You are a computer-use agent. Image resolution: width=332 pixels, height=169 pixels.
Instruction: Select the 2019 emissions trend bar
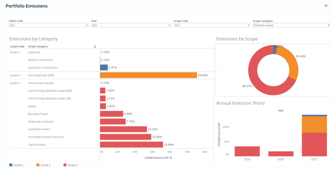click(247, 151)
